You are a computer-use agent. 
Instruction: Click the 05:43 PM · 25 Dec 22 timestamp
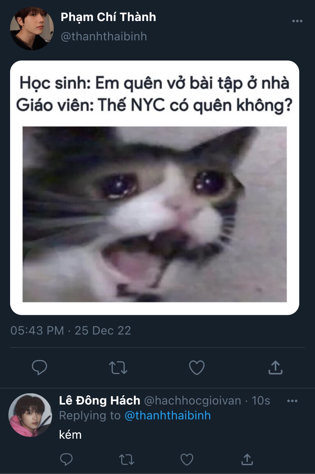71,331
